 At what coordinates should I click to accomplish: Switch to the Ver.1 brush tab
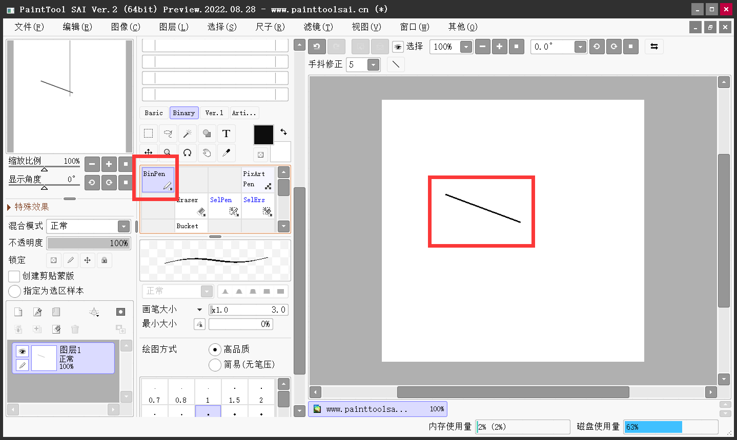click(x=214, y=113)
